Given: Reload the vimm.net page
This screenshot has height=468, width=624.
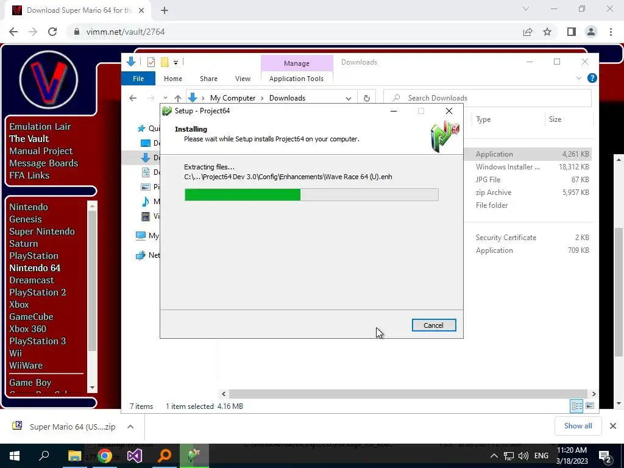Looking at the screenshot, I should [x=52, y=32].
